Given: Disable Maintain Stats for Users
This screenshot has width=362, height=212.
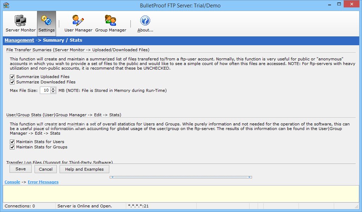Looking at the screenshot, I should tap(12, 142).
